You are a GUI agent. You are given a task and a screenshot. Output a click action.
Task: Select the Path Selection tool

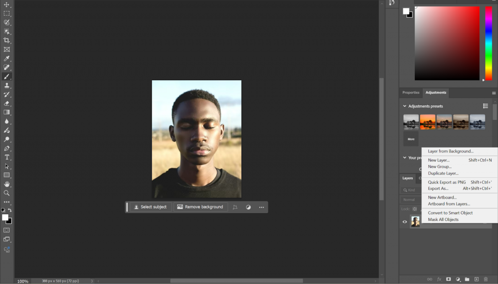(6, 166)
